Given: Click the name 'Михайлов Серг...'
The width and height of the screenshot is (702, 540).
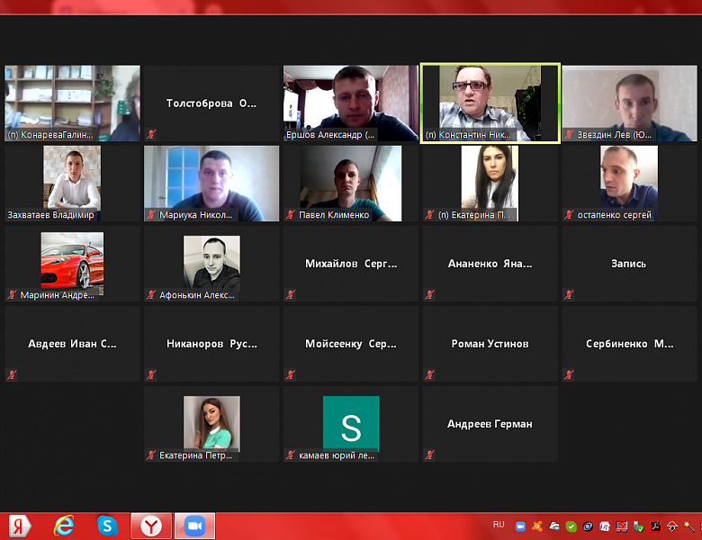Looking at the screenshot, I should pyautogui.click(x=351, y=264).
